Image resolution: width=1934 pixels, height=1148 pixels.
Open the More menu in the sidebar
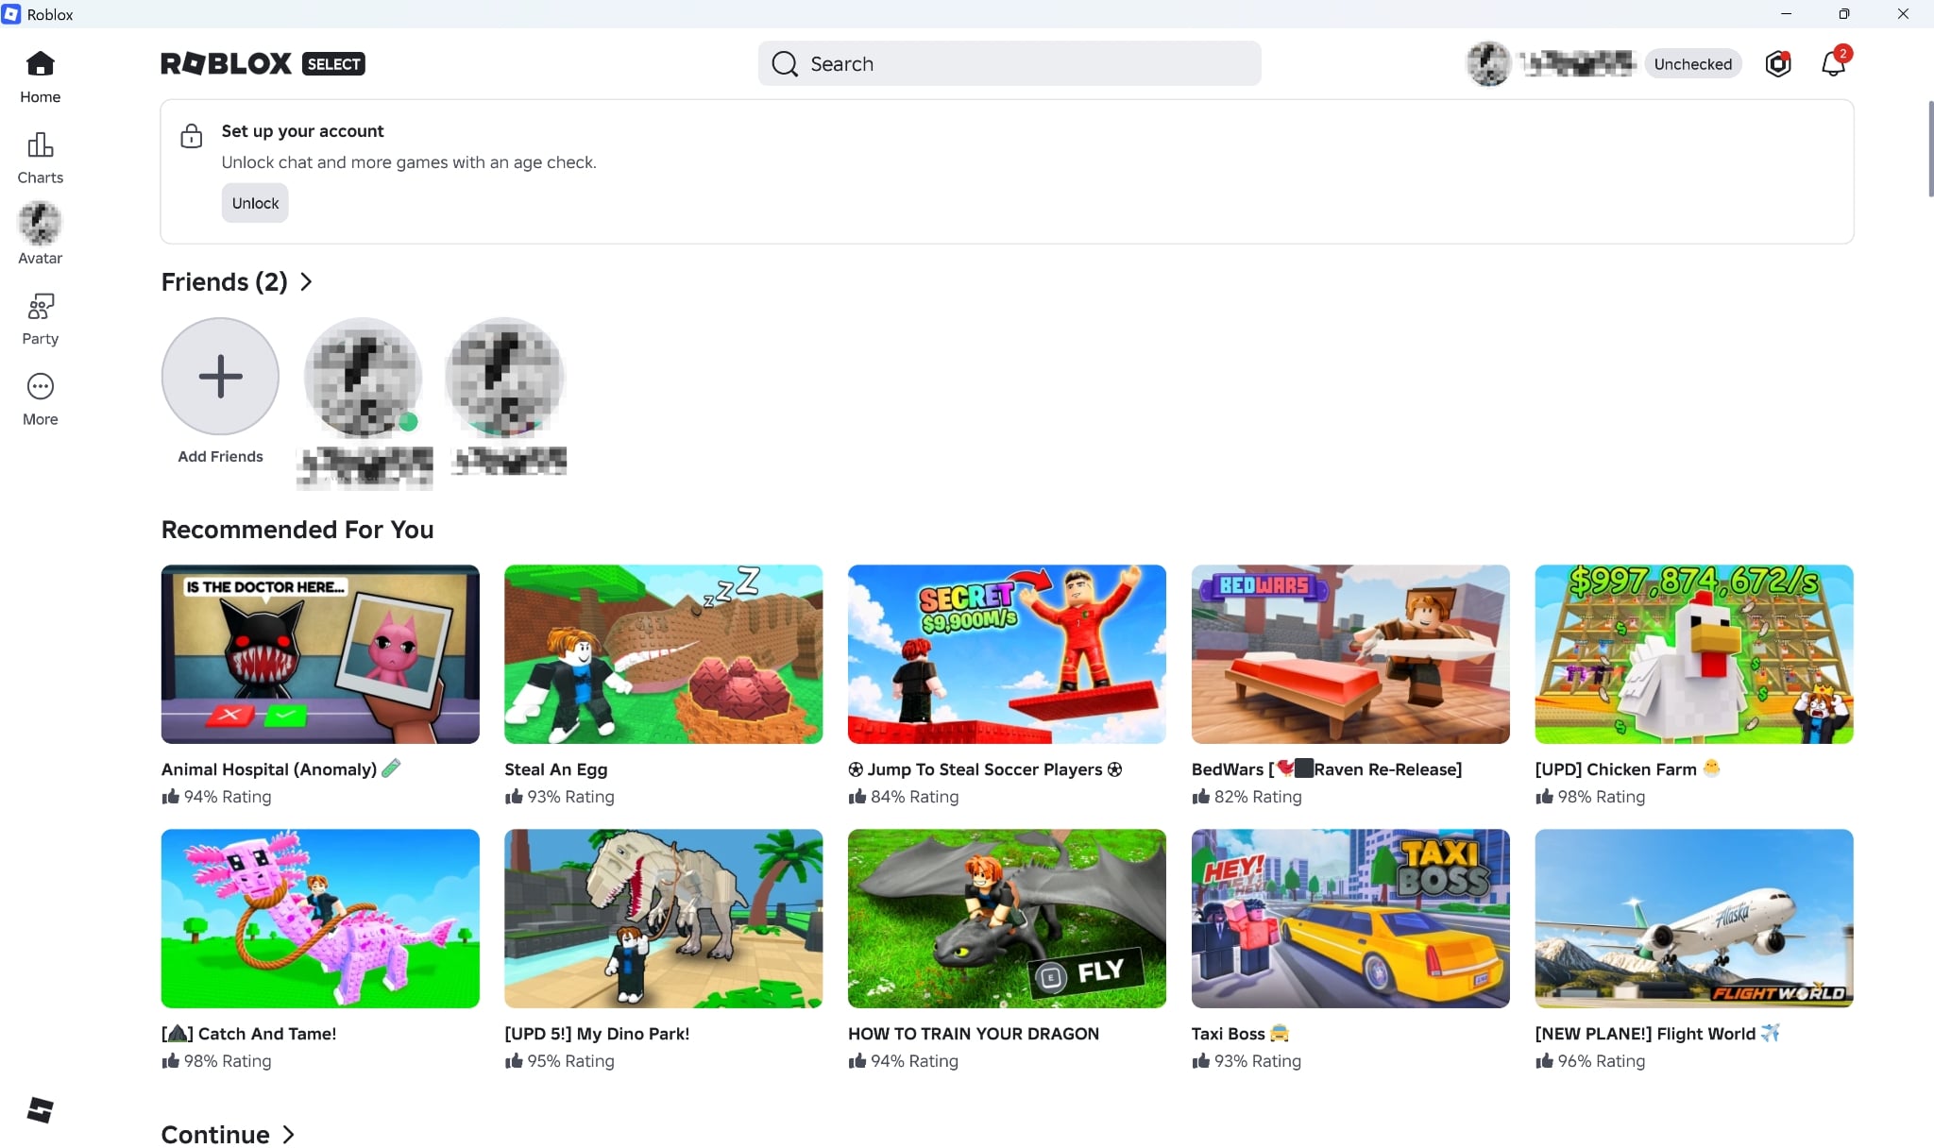point(40,399)
